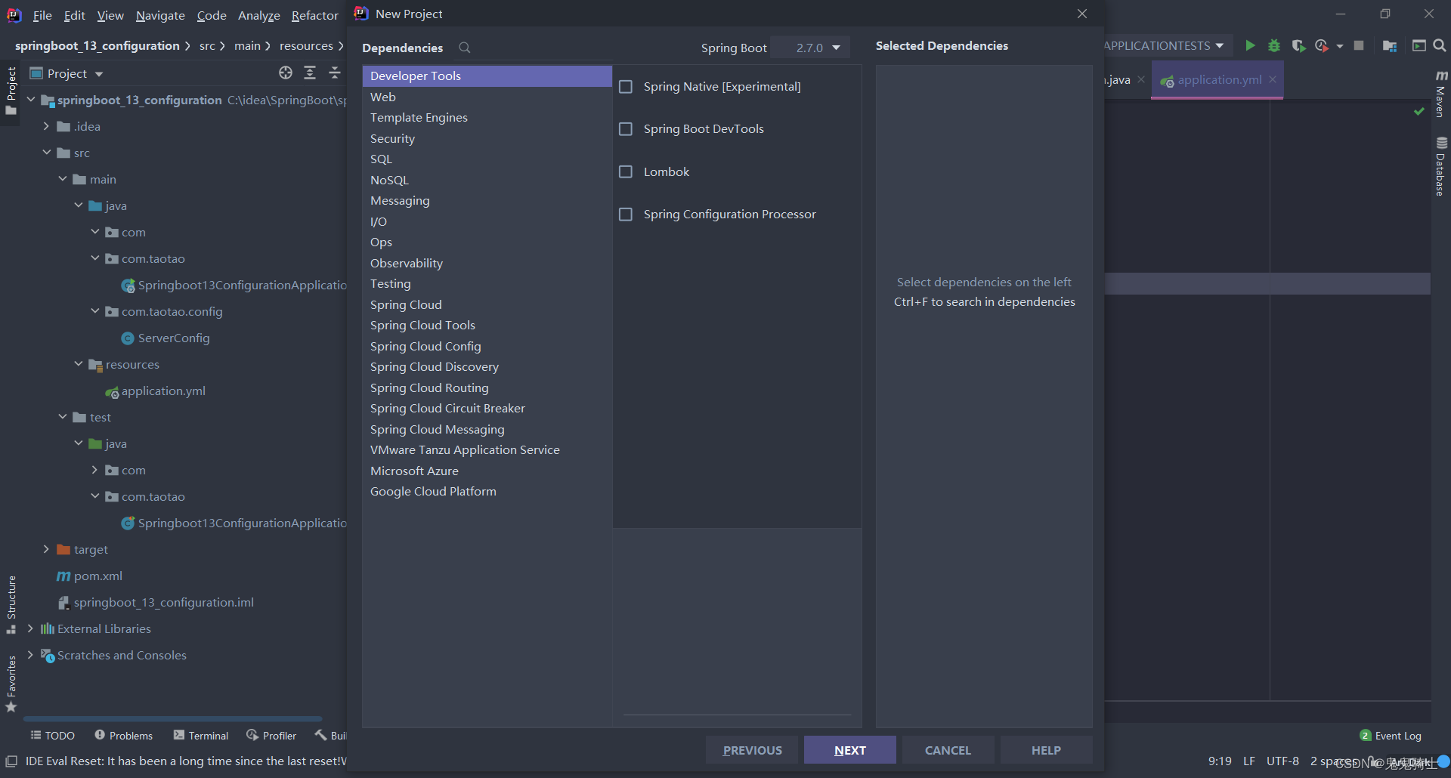Expand the target folder
1451x778 pixels.
[46, 549]
